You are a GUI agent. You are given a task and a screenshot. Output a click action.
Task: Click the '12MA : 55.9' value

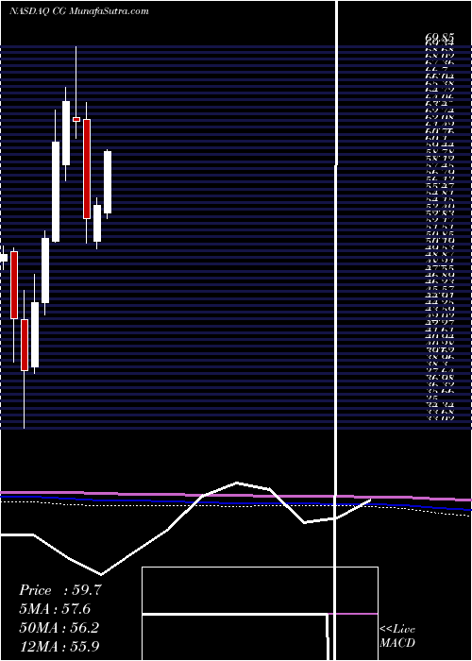tap(59, 646)
